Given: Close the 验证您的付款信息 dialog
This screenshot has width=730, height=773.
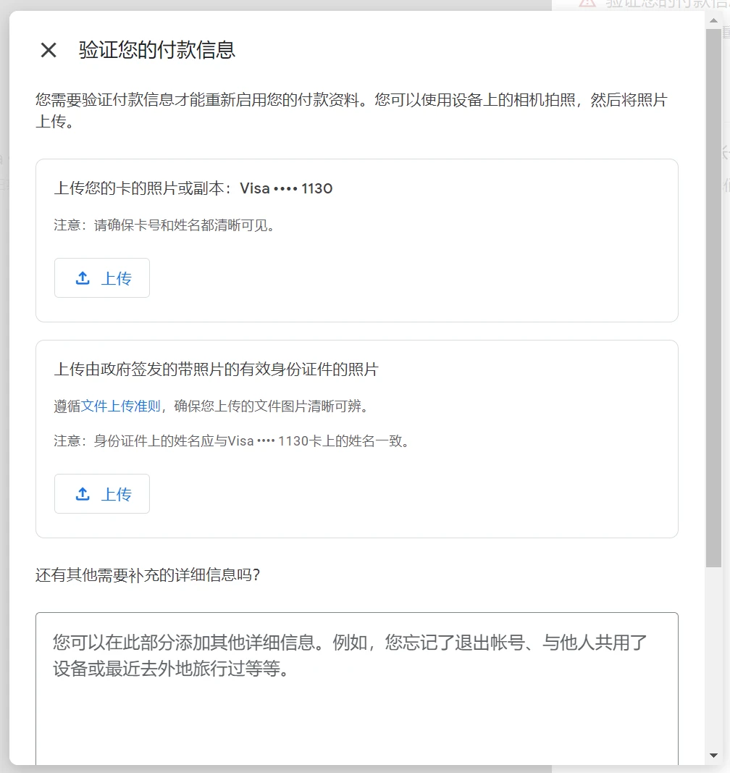Looking at the screenshot, I should [x=49, y=50].
